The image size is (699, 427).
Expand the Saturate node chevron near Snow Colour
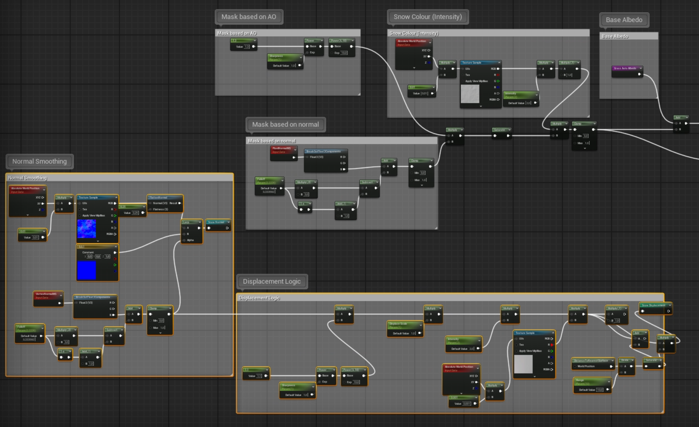(509, 130)
